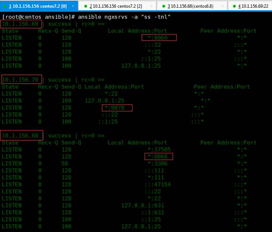Click the :::111 local address

tap(154, 170)
